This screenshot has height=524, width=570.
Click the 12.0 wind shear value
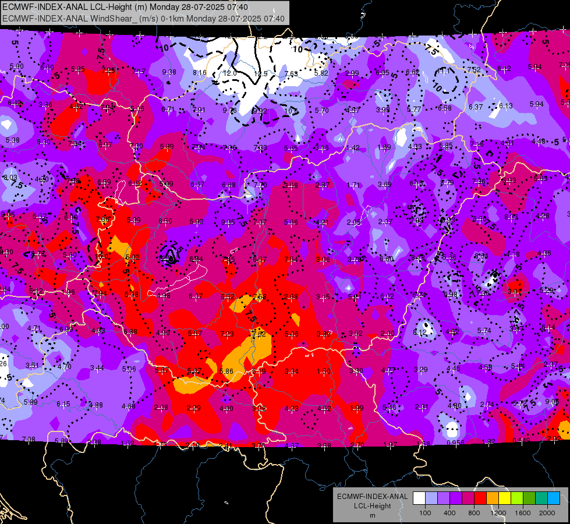[230, 73]
